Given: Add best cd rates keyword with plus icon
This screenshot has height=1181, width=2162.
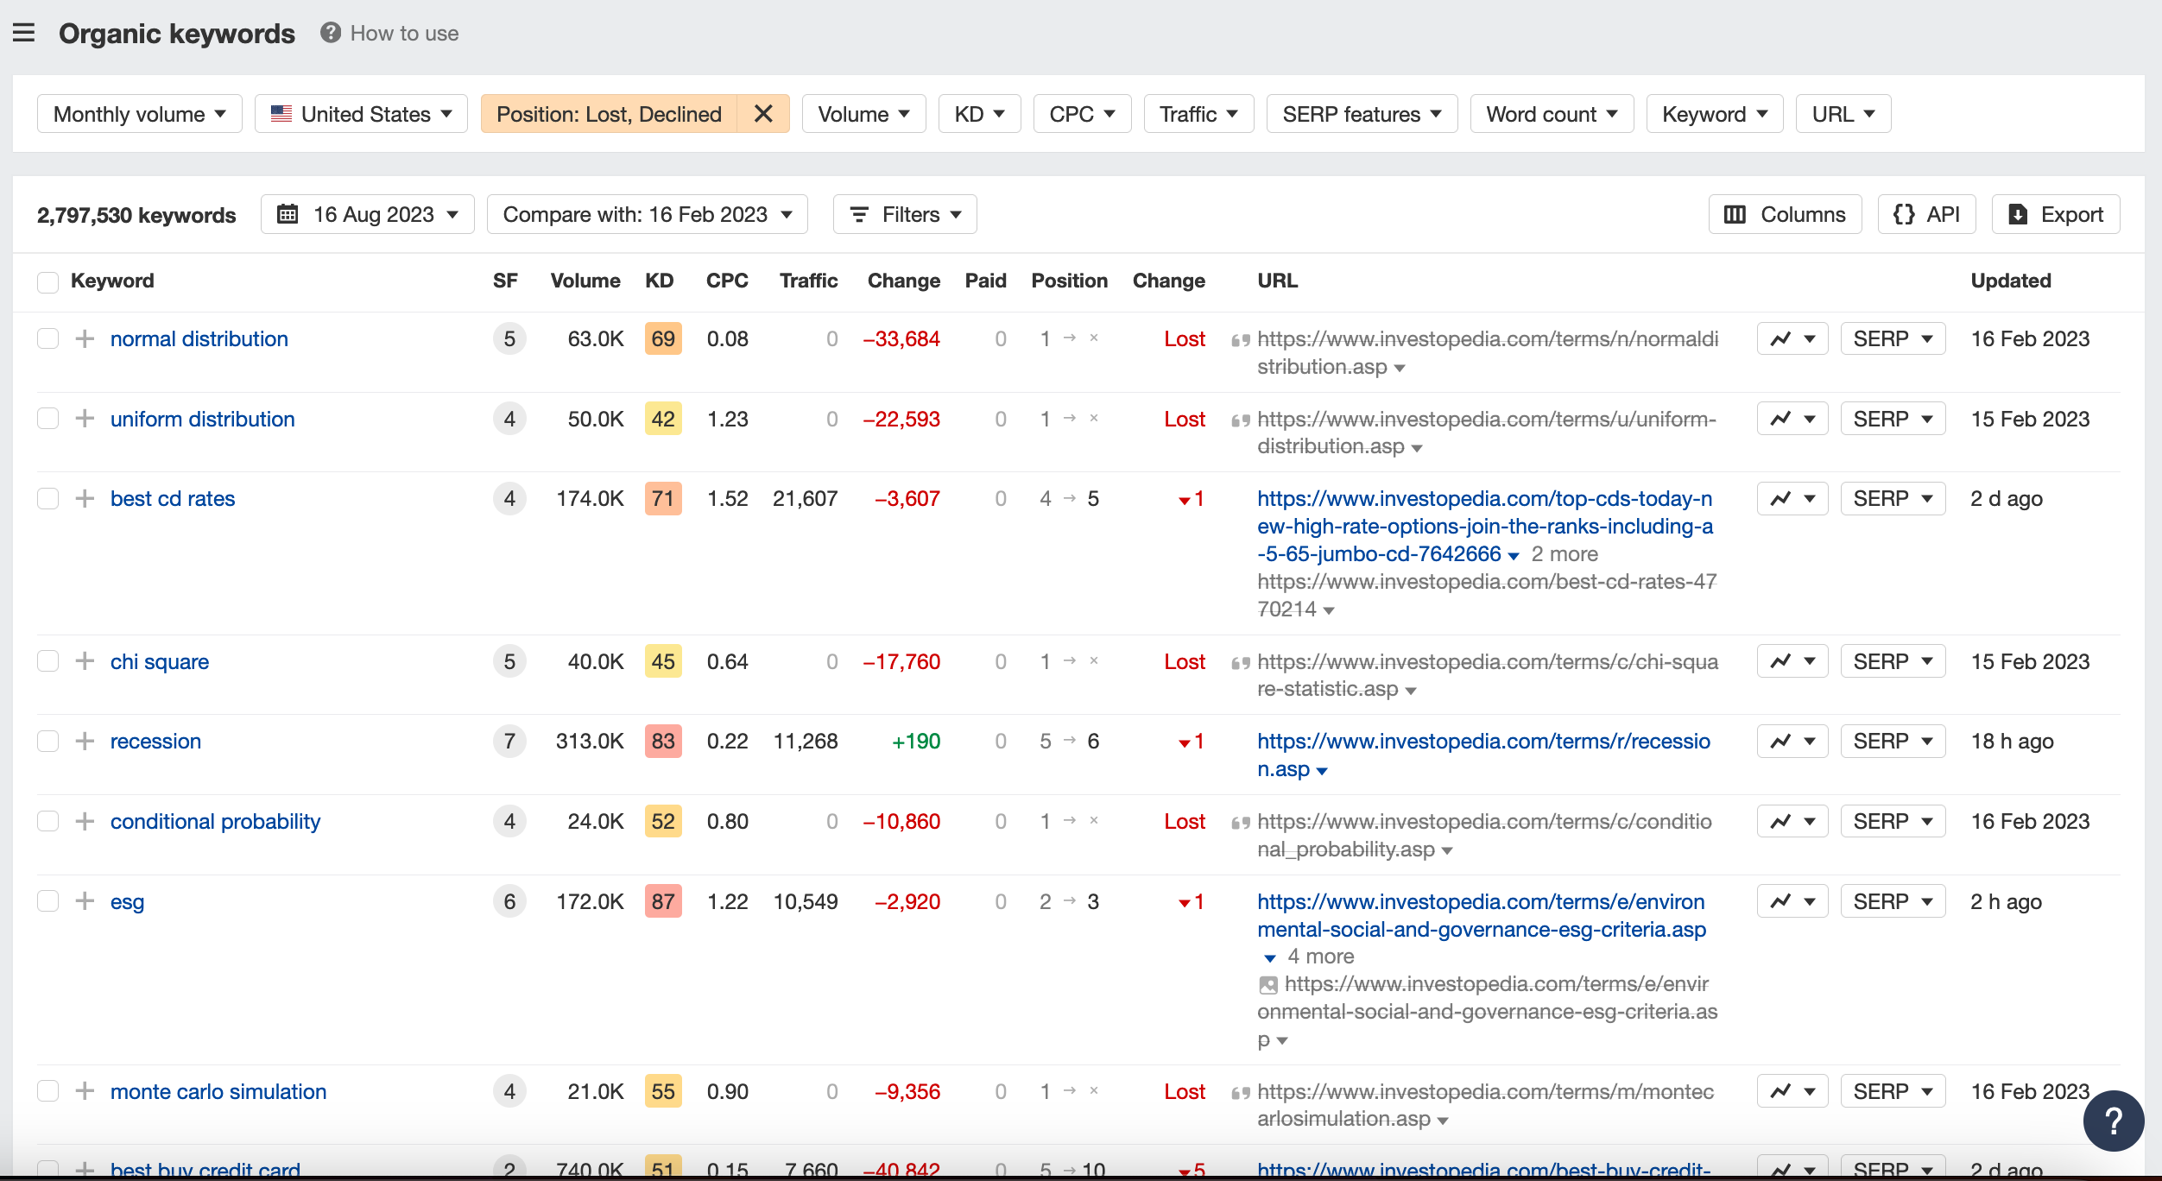Looking at the screenshot, I should (x=85, y=498).
